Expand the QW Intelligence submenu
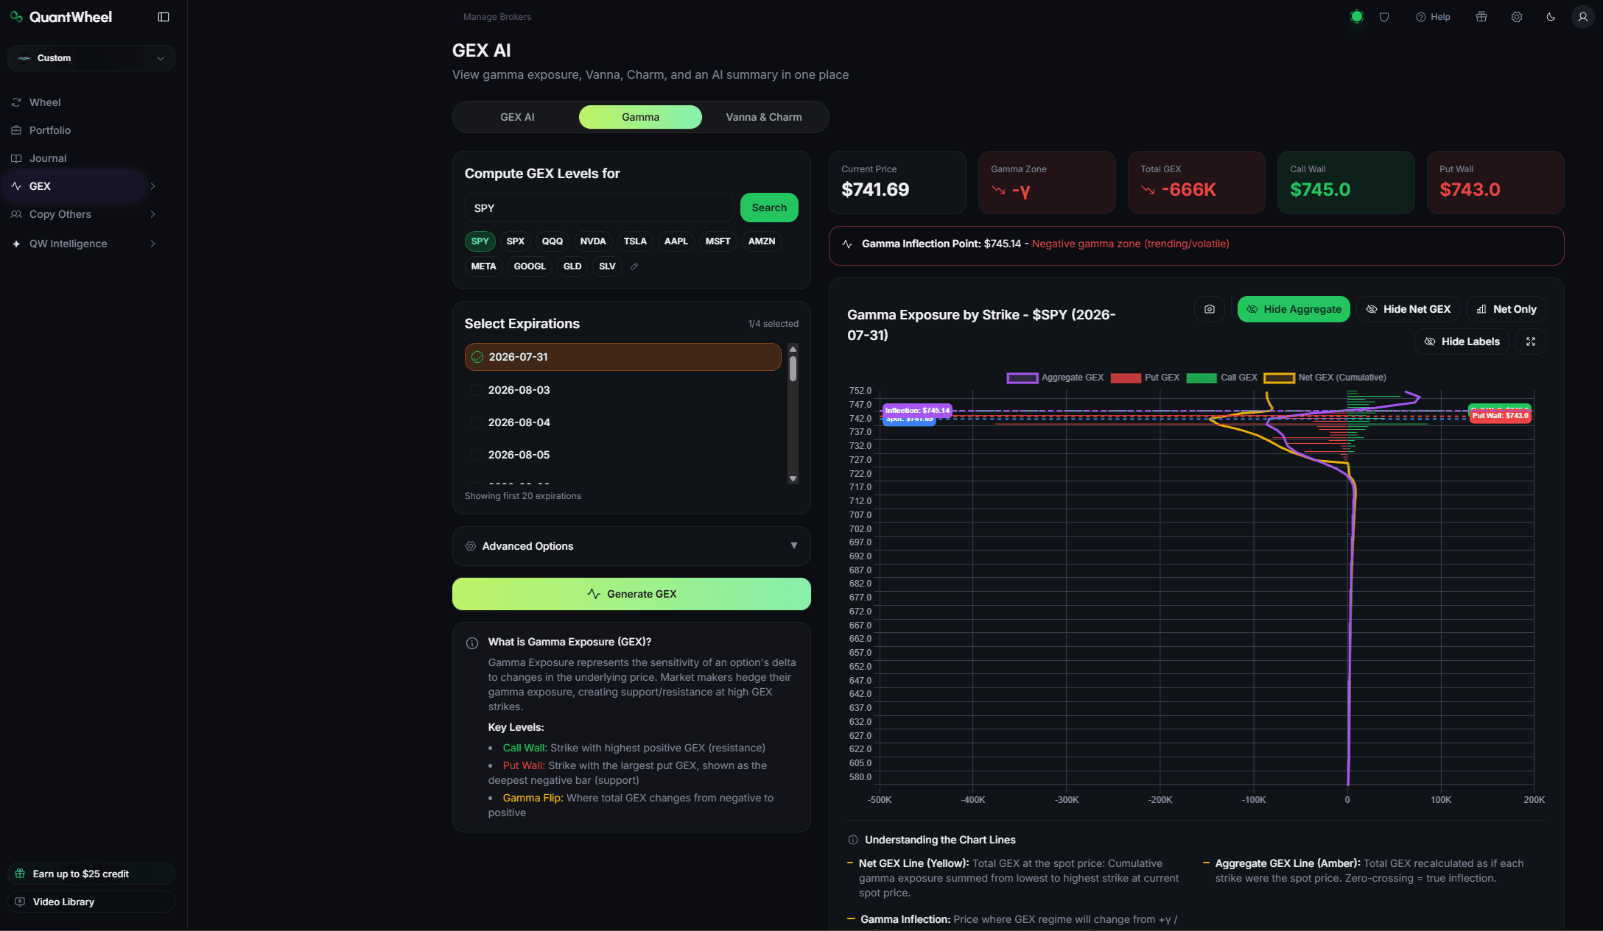Image resolution: width=1603 pixels, height=931 pixels. [x=152, y=244]
